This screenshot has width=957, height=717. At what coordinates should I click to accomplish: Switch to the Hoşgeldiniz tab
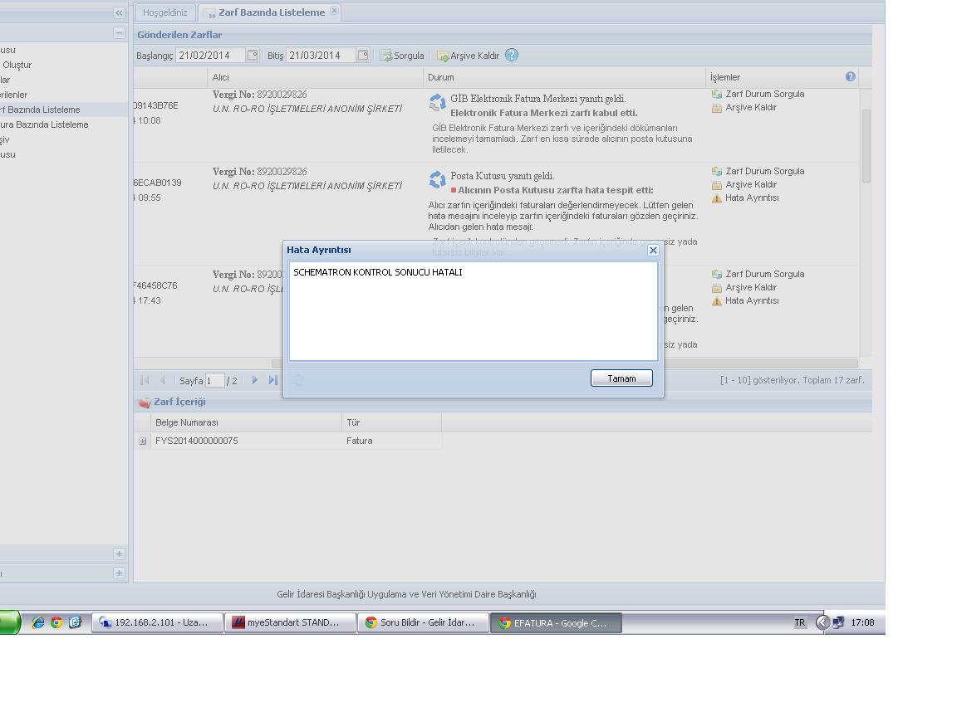click(x=164, y=12)
